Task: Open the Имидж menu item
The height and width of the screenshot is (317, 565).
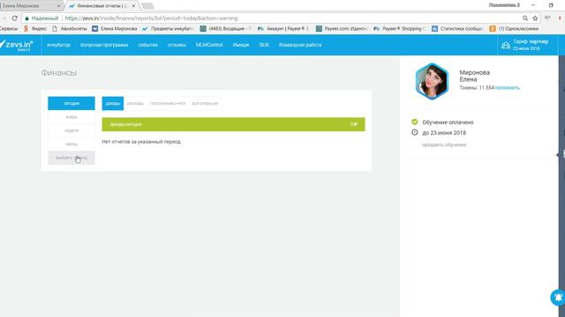Action: tap(241, 45)
